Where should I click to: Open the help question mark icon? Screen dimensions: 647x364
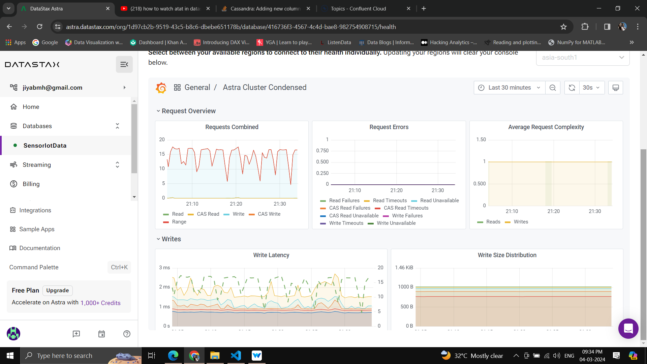click(127, 334)
